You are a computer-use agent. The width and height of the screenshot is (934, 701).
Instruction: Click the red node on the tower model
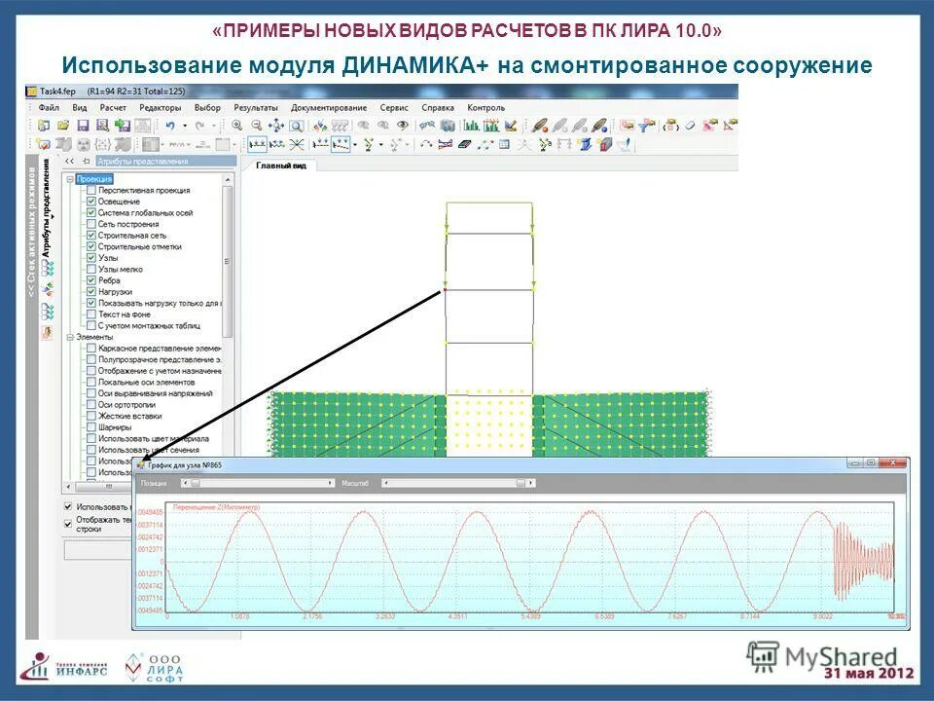pyautogui.click(x=445, y=290)
